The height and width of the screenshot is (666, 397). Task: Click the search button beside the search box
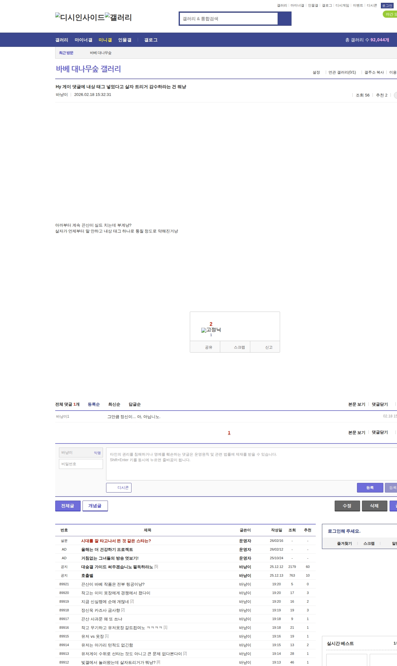(284, 19)
